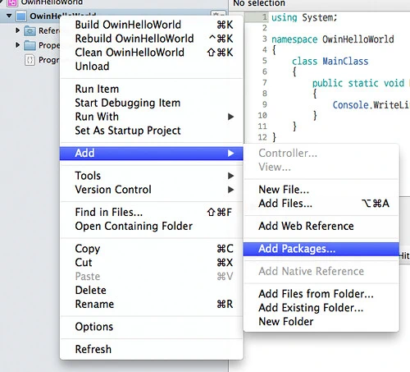410x372 pixels.
Task: Expand the References folder node
Action: pos(17,30)
